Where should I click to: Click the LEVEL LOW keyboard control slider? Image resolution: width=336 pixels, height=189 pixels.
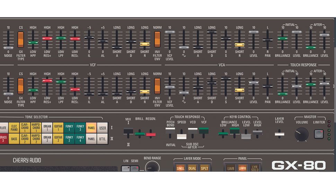246,137
